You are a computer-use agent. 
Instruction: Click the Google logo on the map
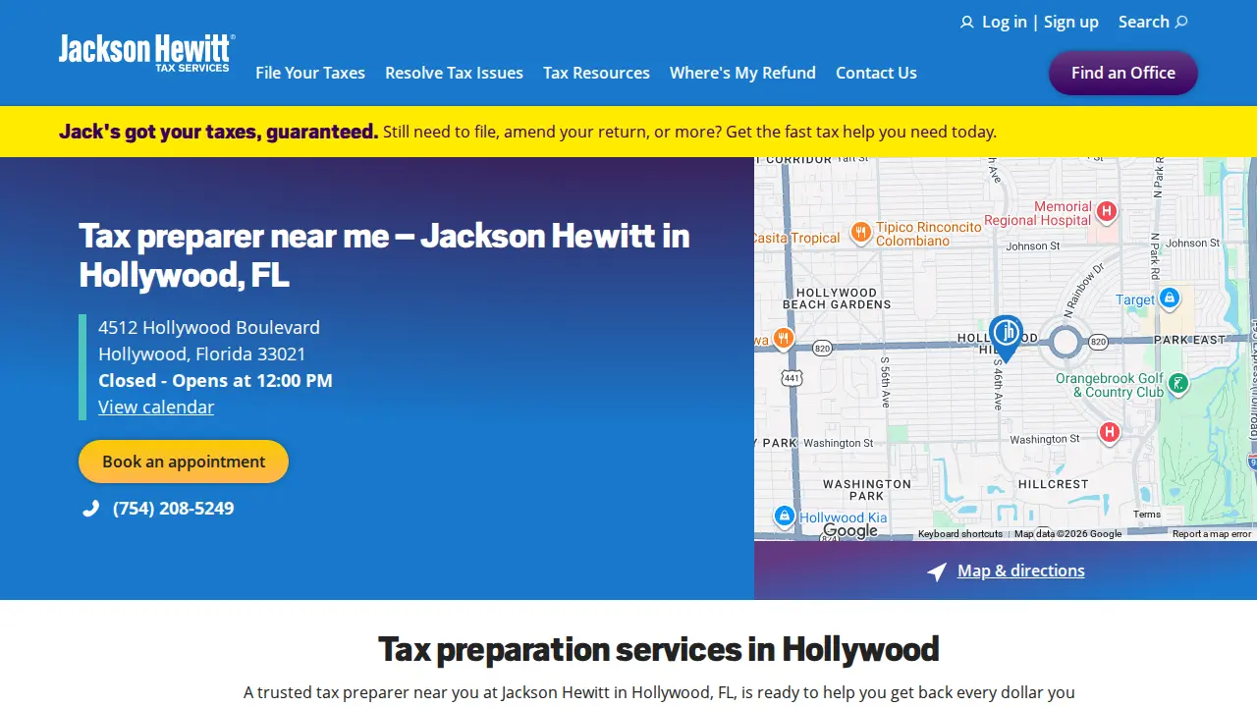[x=850, y=531]
